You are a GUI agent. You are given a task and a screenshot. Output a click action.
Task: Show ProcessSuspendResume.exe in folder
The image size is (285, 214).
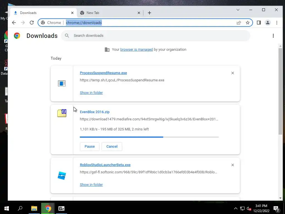[91, 93]
